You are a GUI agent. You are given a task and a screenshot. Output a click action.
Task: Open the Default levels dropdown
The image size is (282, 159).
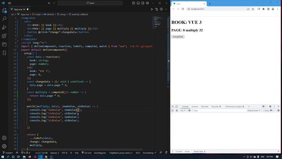tap(254, 110)
